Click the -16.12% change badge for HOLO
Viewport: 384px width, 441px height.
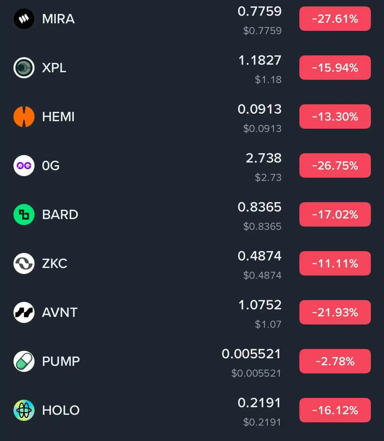tap(335, 410)
